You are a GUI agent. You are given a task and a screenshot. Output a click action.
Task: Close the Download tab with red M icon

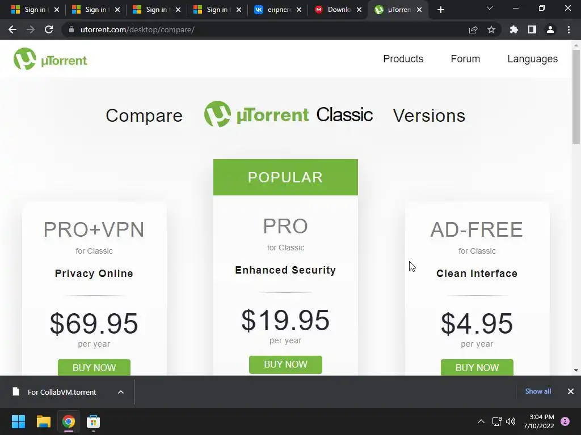[359, 10]
